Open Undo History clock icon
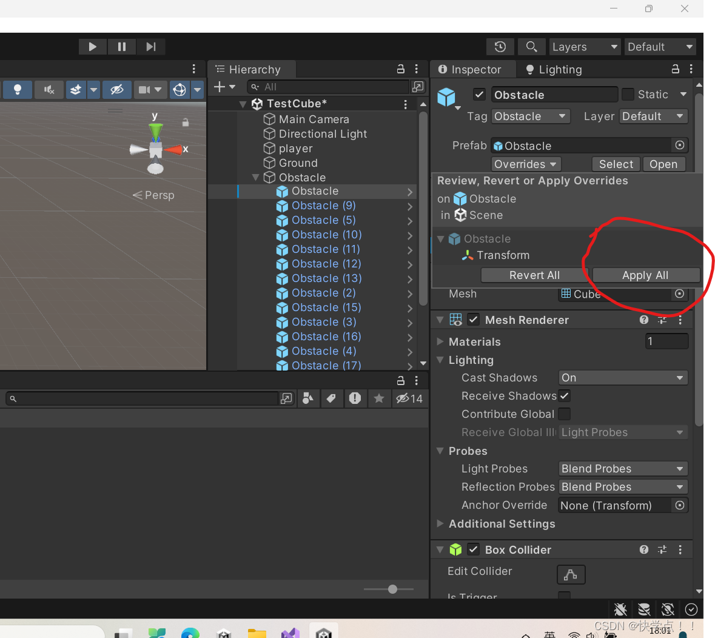This screenshot has width=715, height=638. point(500,47)
